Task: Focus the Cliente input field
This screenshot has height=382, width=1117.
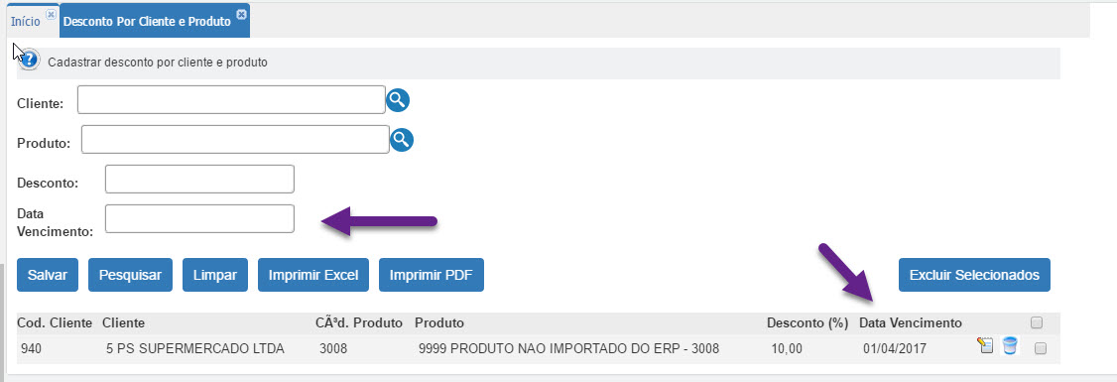Action: [231, 100]
